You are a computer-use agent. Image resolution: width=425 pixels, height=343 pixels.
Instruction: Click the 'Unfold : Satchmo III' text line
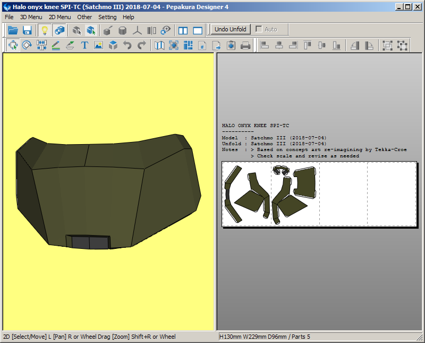pyautogui.click(x=274, y=144)
